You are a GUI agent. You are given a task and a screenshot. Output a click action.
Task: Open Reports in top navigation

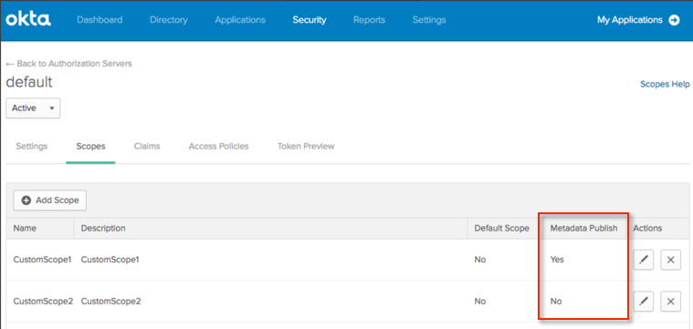(x=369, y=20)
